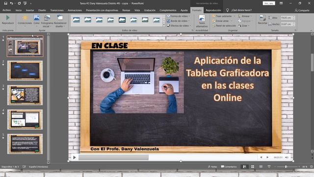Click the Reproducir preview button
Screen dimensions: 314x177
point(8,20)
